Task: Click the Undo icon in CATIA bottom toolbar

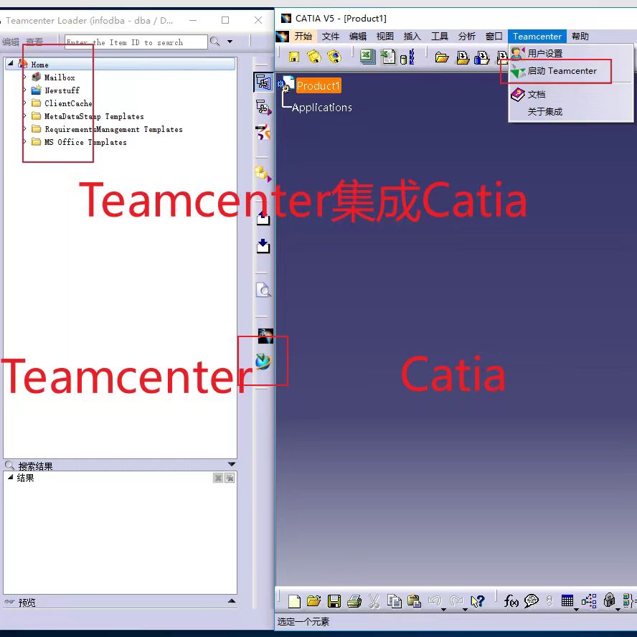Action: point(436,601)
